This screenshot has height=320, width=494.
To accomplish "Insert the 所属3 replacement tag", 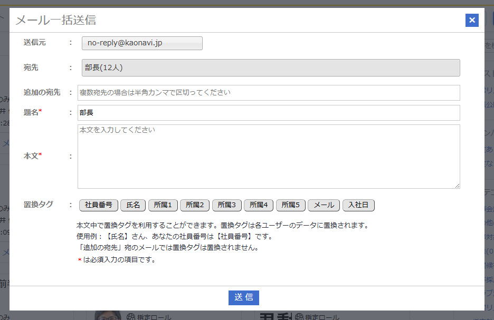I will pos(226,205).
